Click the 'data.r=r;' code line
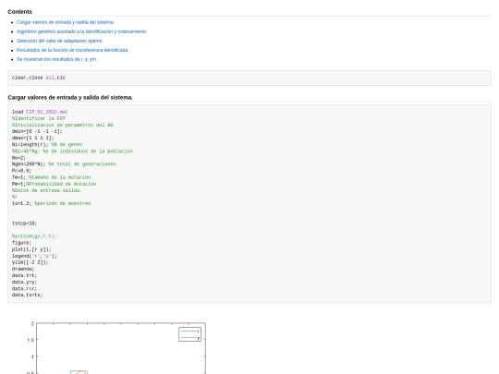 (x=25, y=289)
